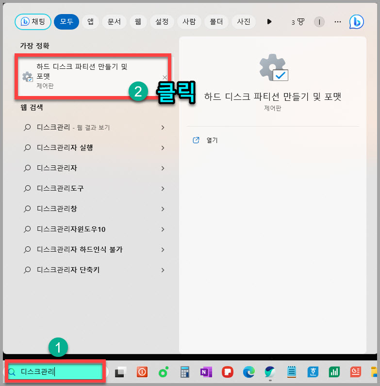Select the 디스크관리자 suggestion

pos(57,168)
